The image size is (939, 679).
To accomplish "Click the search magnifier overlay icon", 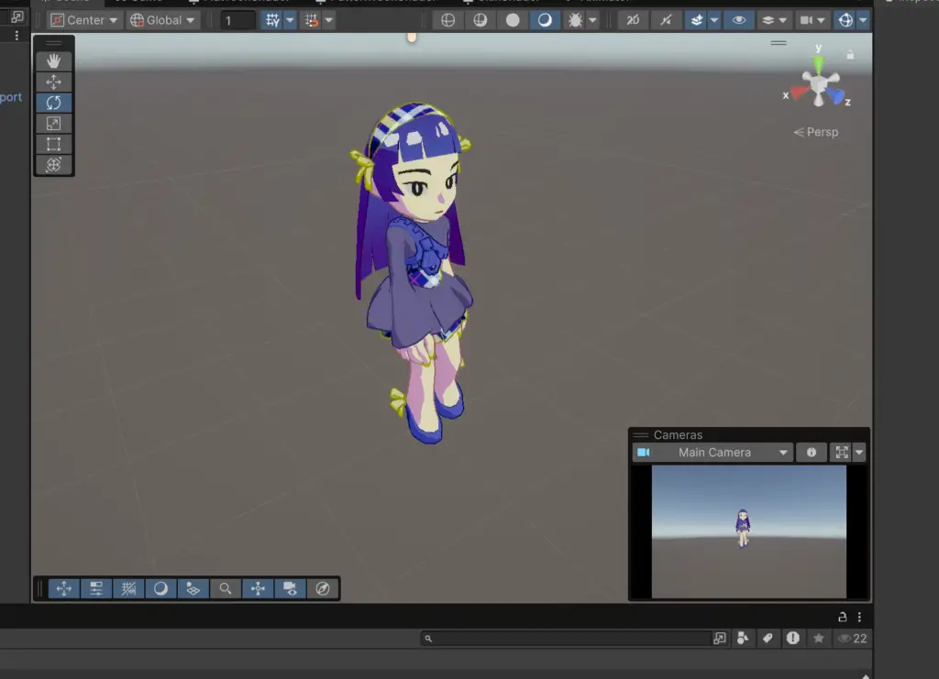I will [225, 588].
